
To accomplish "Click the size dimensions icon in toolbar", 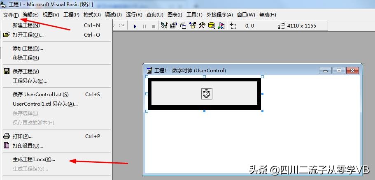I will pyautogui.click(x=282, y=26).
